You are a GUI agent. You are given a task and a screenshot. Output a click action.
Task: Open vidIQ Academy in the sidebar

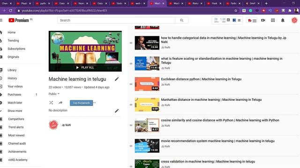18,160
